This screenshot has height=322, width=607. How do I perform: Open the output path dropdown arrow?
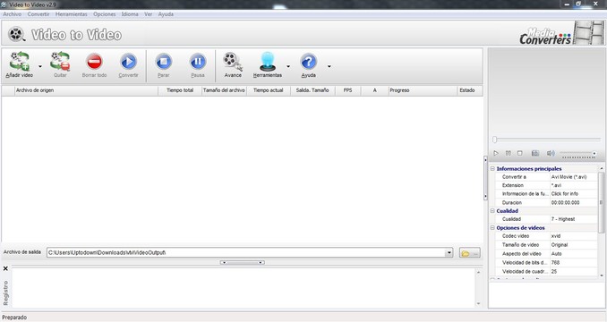(449, 253)
